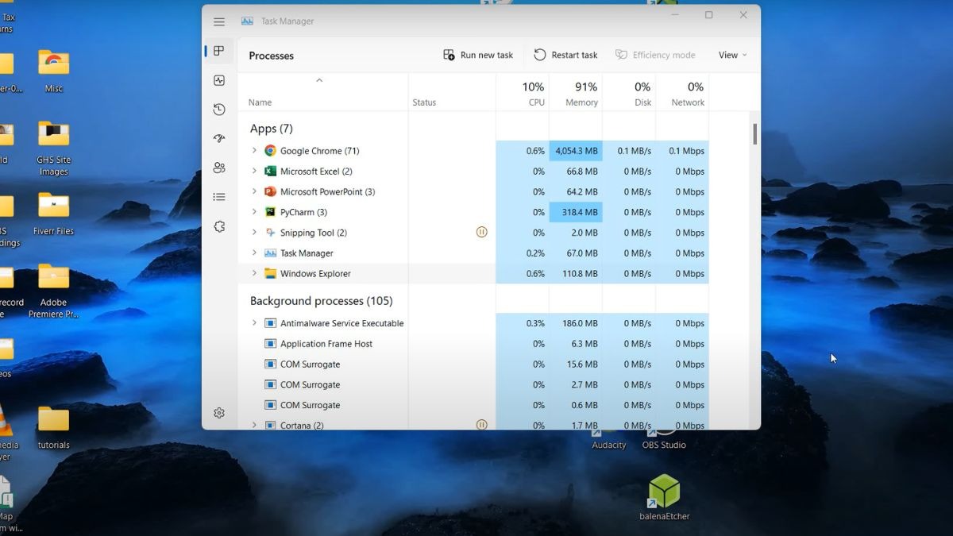Select the Application Frame Host process row

[x=473, y=344]
